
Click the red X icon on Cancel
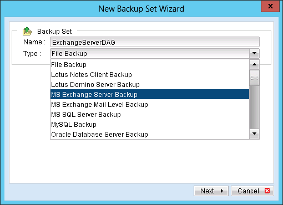pyautogui.click(x=267, y=191)
